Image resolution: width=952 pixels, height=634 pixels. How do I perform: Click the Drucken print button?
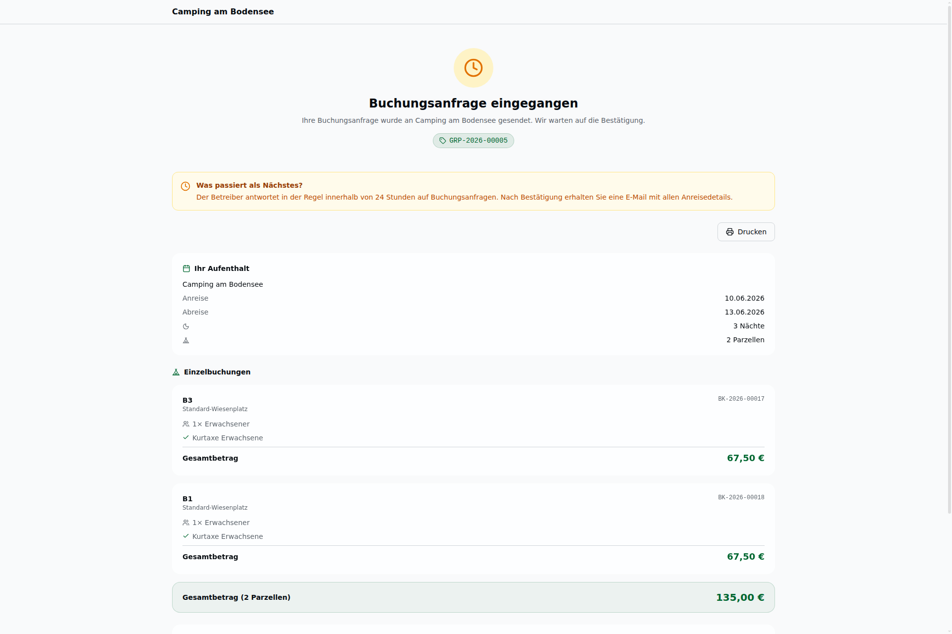(x=746, y=232)
